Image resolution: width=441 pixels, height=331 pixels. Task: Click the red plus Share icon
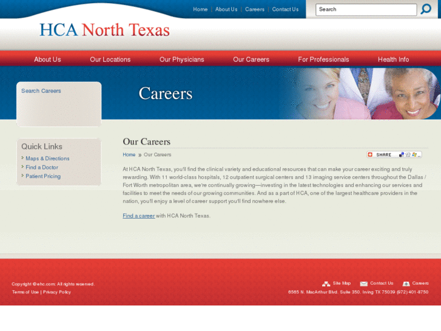click(x=370, y=155)
